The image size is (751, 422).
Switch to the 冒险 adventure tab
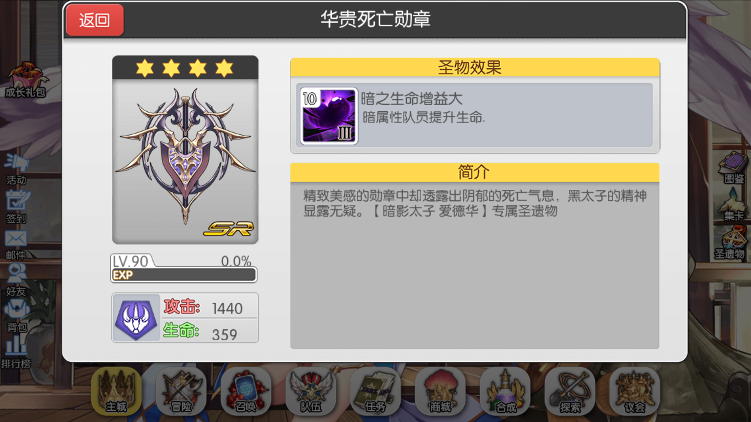[x=181, y=391]
